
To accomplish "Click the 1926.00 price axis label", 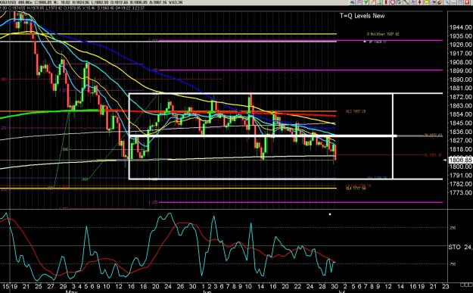I will (461, 45).
